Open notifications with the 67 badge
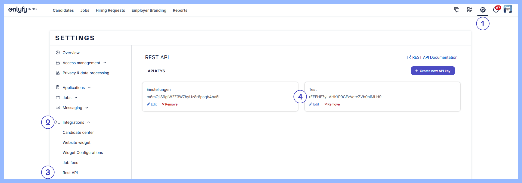The width and height of the screenshot is (522, 183). pos(496,10)
